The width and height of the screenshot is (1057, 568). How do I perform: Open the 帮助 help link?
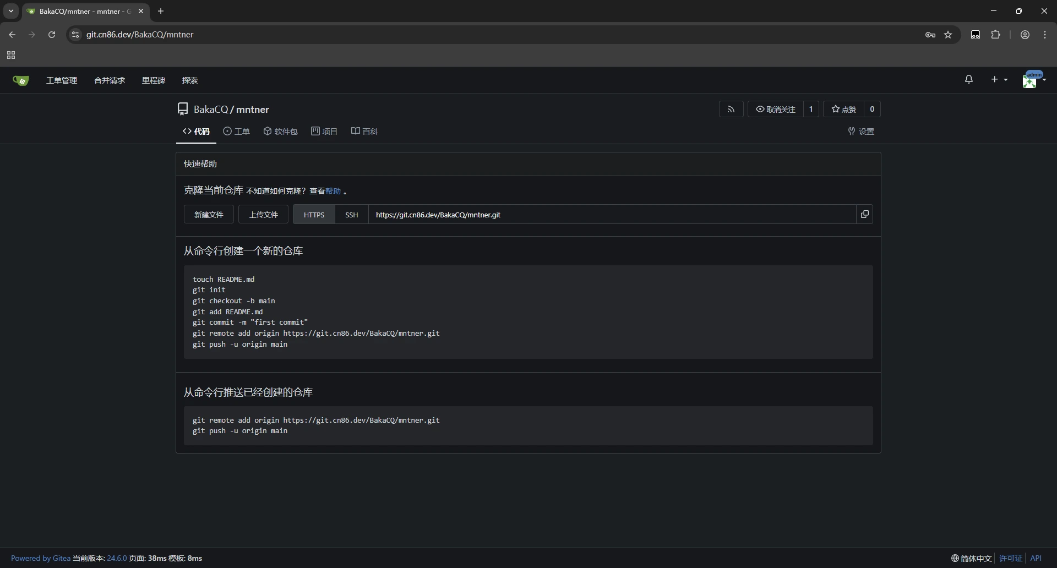coord(333,191)
